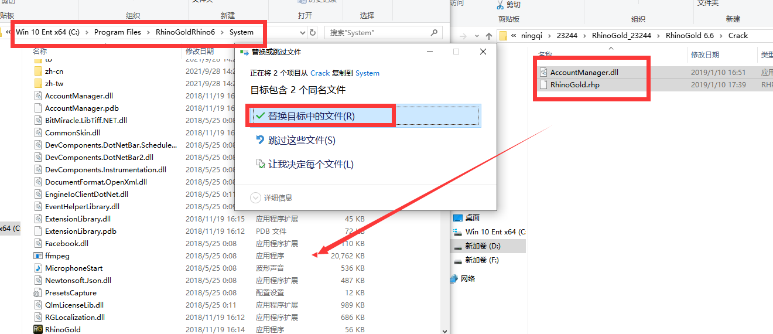Click the 989 KB size of QlmLicenseLib.dll

(353, 305)
